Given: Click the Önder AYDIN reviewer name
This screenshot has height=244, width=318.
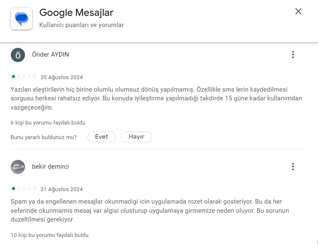Looking at the screenshot, I should [50, 55].
